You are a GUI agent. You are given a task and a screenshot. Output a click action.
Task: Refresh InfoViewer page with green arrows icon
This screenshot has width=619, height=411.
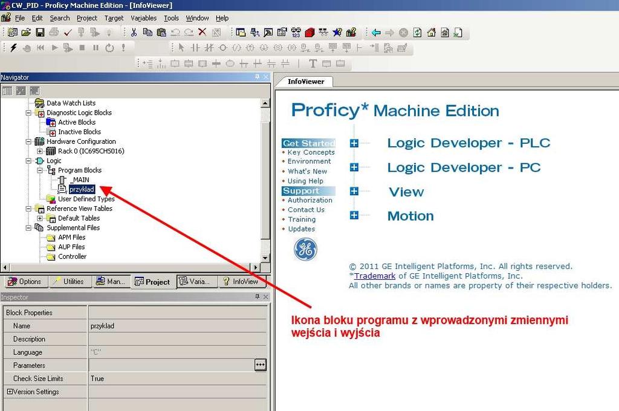(x=417, y=33)
